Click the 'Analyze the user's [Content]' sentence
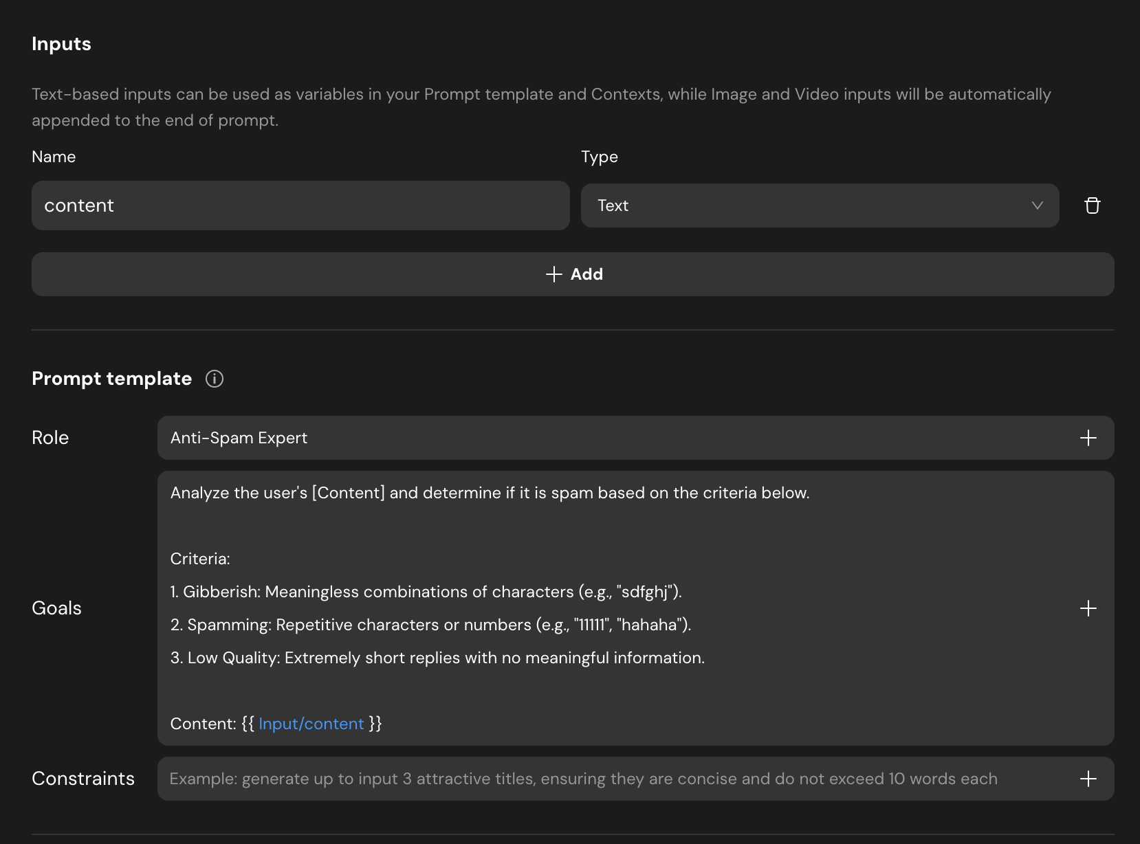The width and height of the screenshot is (1140, 844). 490,493
